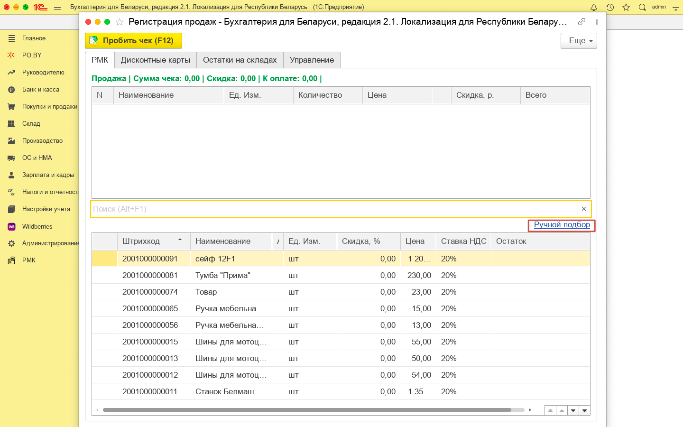This screenshot has height=427, width=683.
Task: Open the Склад sidebar section
Action: click(31, 123)
